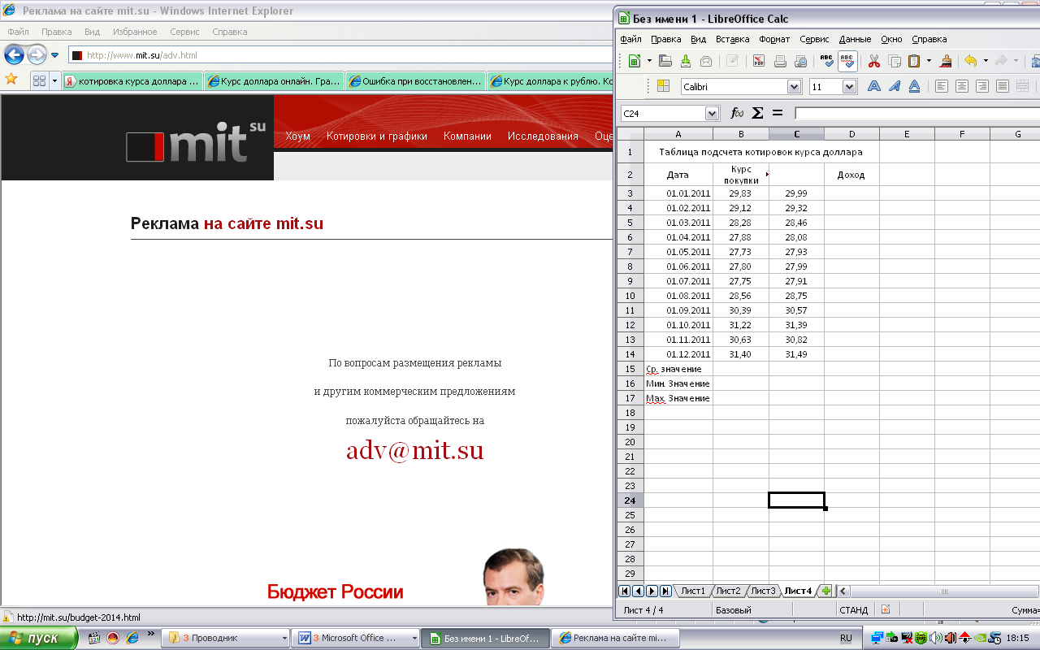The width and height of the screenshot is (1040, 650).
Task: Open the Function Wizard fx icon
Action: pos(737,113)
